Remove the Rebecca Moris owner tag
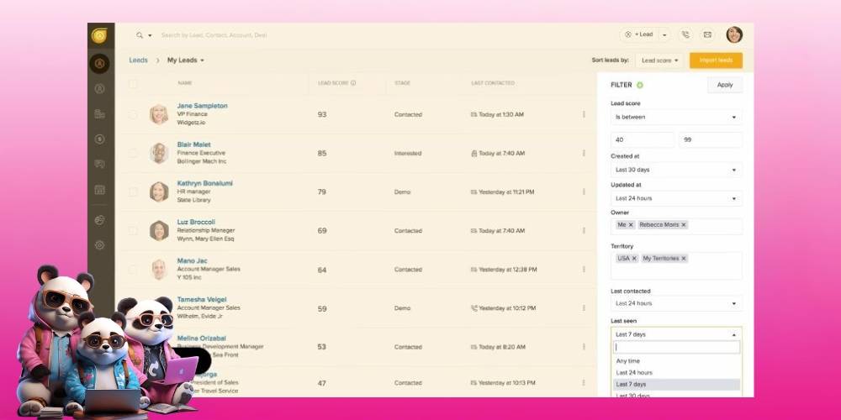841x420 pixels. tap(683, 225)
